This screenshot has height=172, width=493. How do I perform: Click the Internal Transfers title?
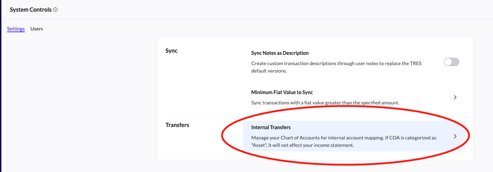(x=271, y=127)
